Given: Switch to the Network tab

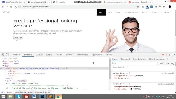Looking at the screenshot, I should [70, 54].
